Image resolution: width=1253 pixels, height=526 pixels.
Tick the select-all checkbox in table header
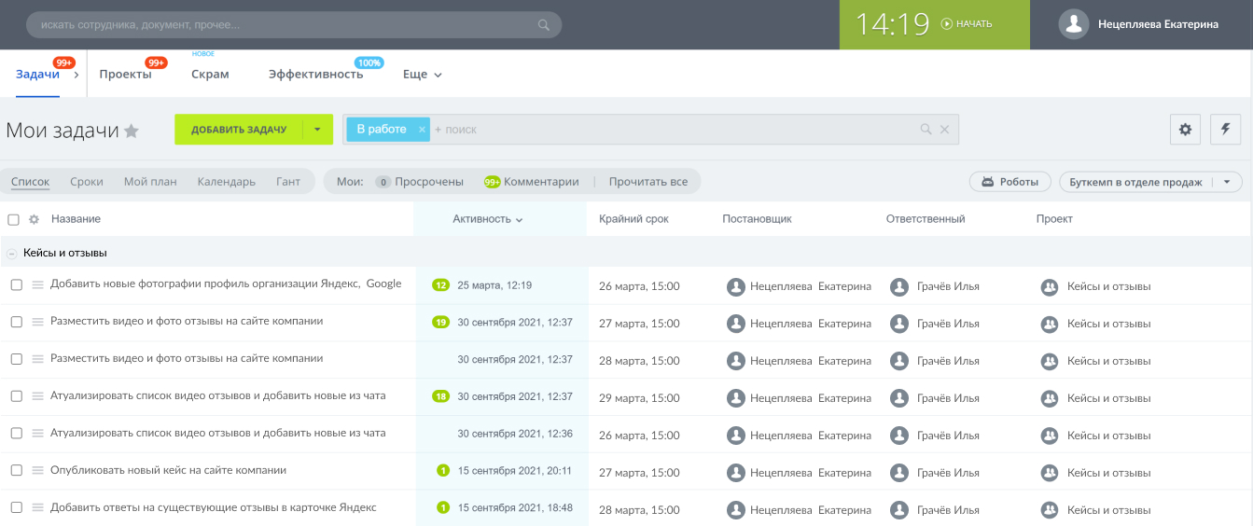(x=13, y=219)
